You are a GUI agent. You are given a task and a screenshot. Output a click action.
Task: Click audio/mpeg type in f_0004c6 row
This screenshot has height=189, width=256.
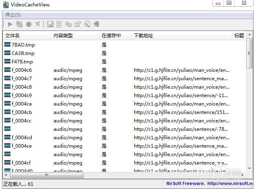click(x=68, y=70)
